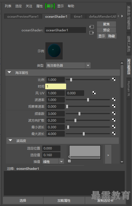This screenshot has width=132, height=206.
Task: Open the 帮助 menu
Action: [71, 6]
